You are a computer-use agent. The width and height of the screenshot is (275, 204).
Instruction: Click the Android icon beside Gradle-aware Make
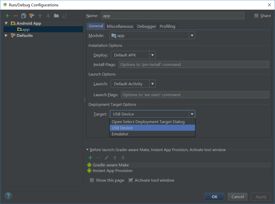tap(89, 165)
